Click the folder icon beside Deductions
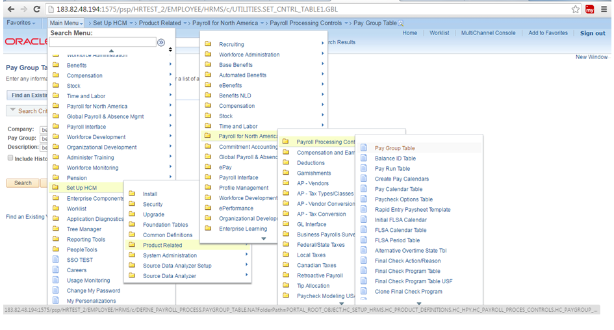Screen dimensions: 614x330 (x=286, y=162)
